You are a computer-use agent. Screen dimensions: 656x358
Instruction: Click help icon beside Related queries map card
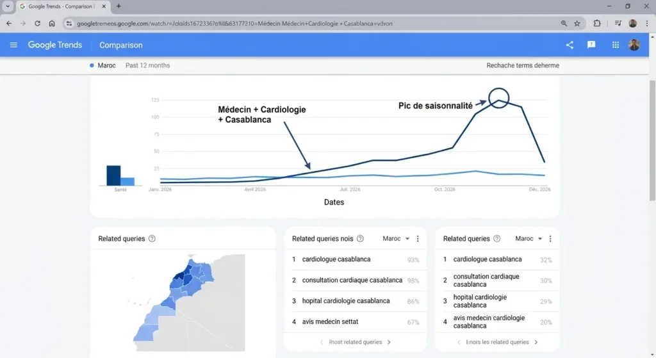coord(152,238)
